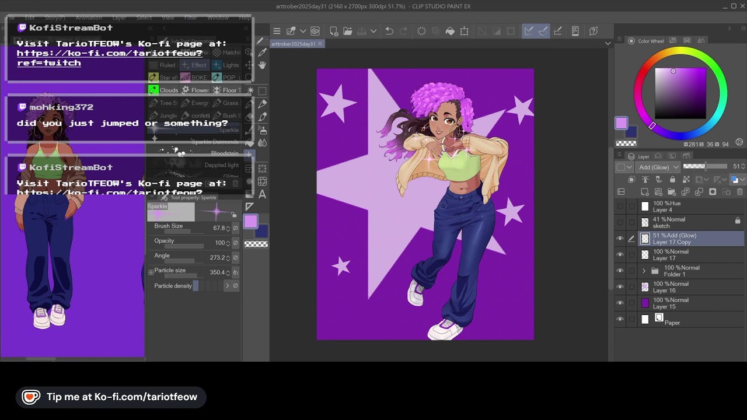747x420 pixels.
Task: Click Tip me at Ko-fi.com/tariotfeow banner
Action: (x=111, y=397)
